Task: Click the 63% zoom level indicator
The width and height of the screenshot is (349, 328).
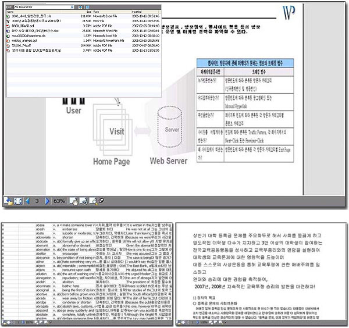Action: pyautogui.click(x=59, y=201)
